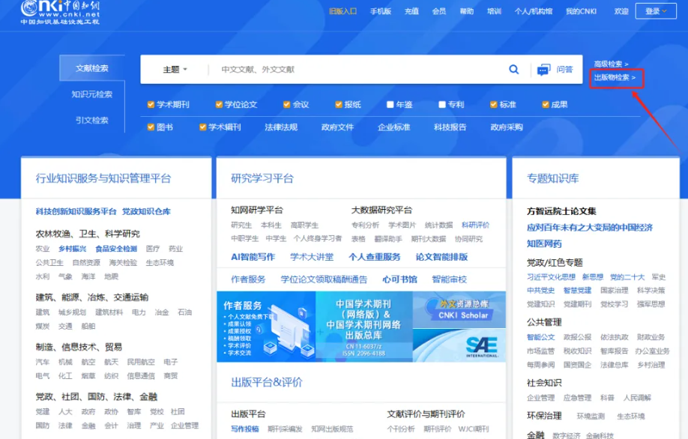Viewport: 688px width, 439px height.
Task: Click the 政府文件 resource link
Action: tap(337, 127)
